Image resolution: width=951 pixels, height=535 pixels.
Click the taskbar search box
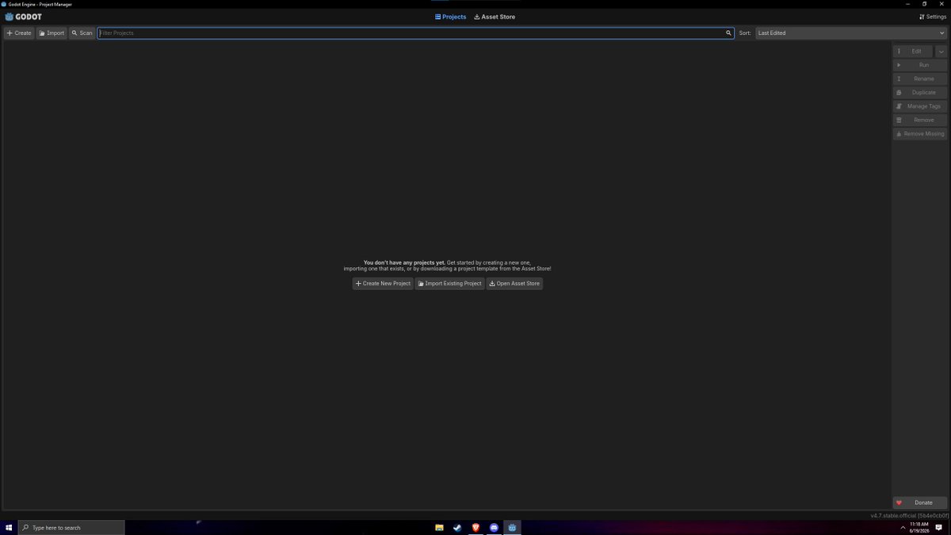pos(71,527)
